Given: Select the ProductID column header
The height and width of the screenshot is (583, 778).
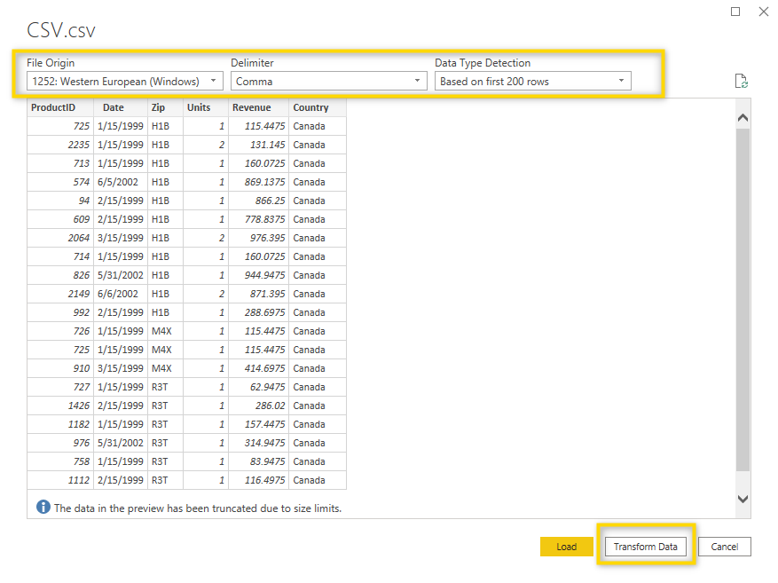Looking at the screenshot, I should tap(60, 107).
